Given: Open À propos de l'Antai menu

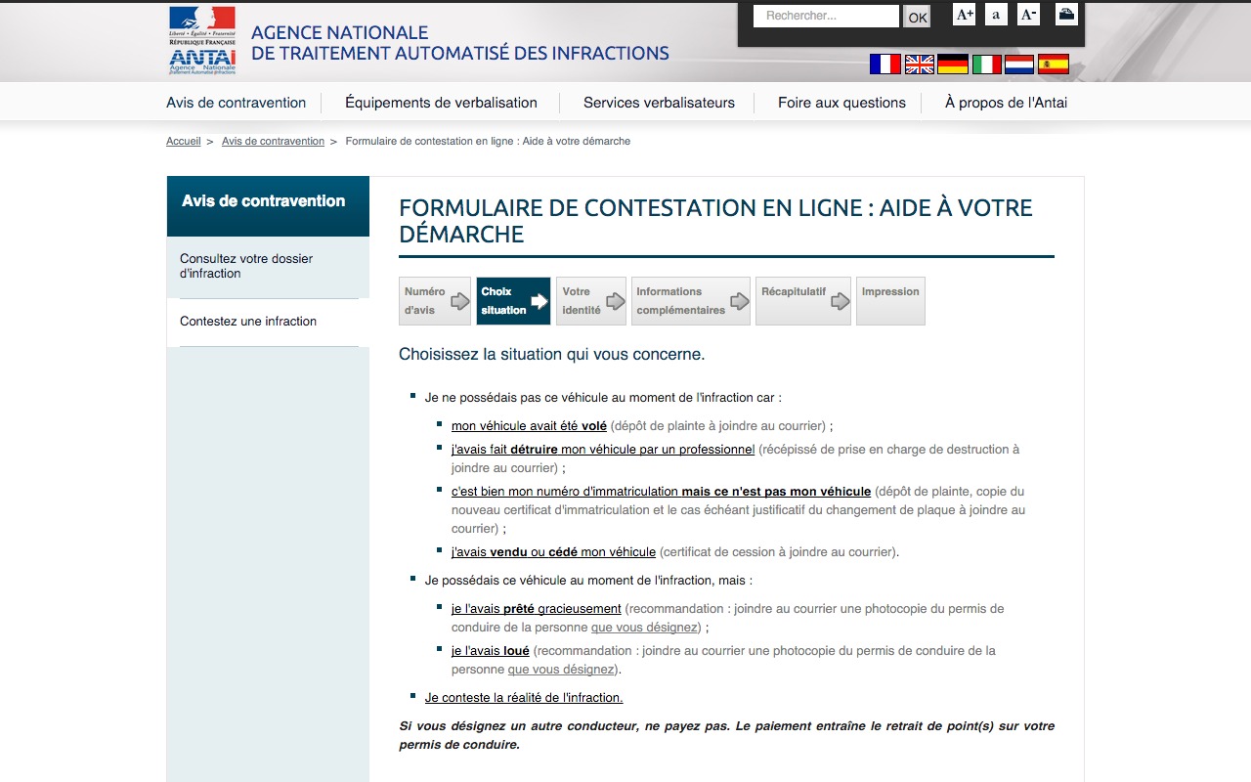Looking at the screenshot, I should (1006, 103).
